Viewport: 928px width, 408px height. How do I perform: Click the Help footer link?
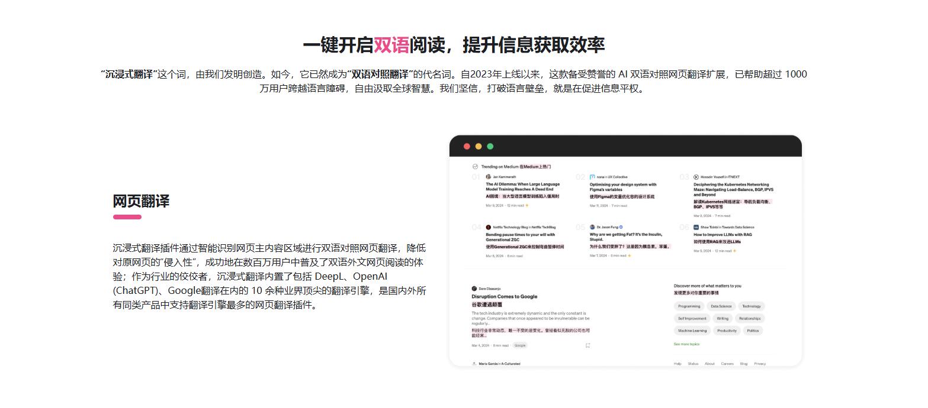(677, 364)
